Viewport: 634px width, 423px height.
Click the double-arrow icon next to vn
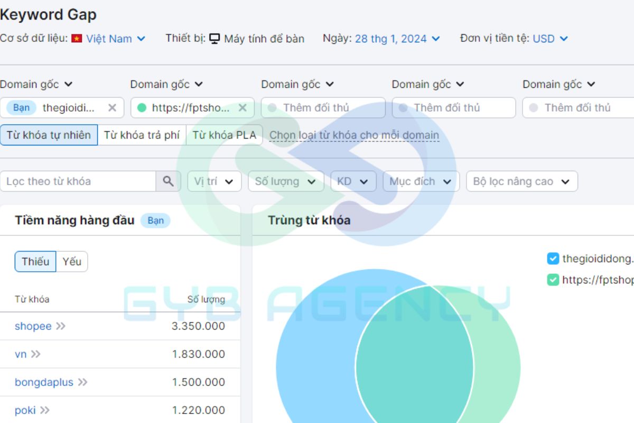pyautogui.click(x=35, y=354)
